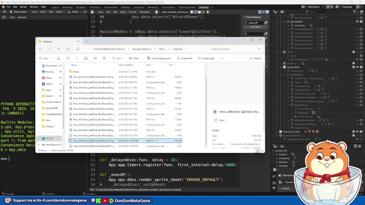
Task: Click Set as background in Explorer
Action: coord(159,58)
